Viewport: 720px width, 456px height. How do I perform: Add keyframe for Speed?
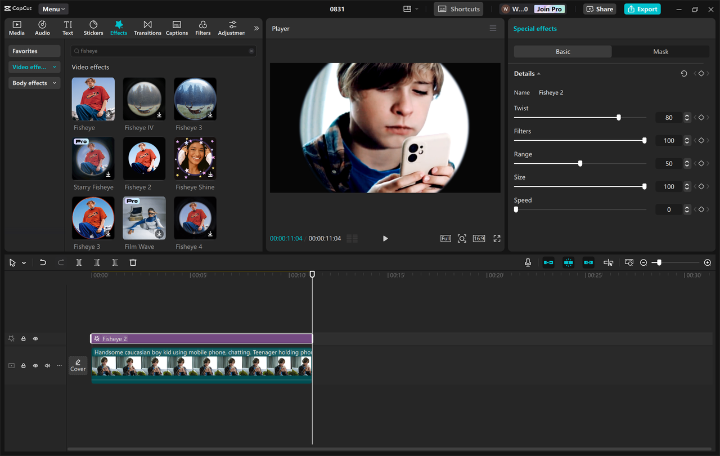[701, 209]
